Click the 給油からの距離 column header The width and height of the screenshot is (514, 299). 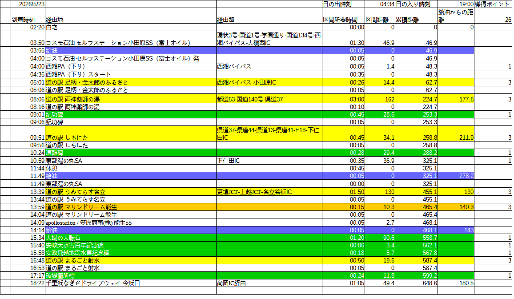(456, 16)
